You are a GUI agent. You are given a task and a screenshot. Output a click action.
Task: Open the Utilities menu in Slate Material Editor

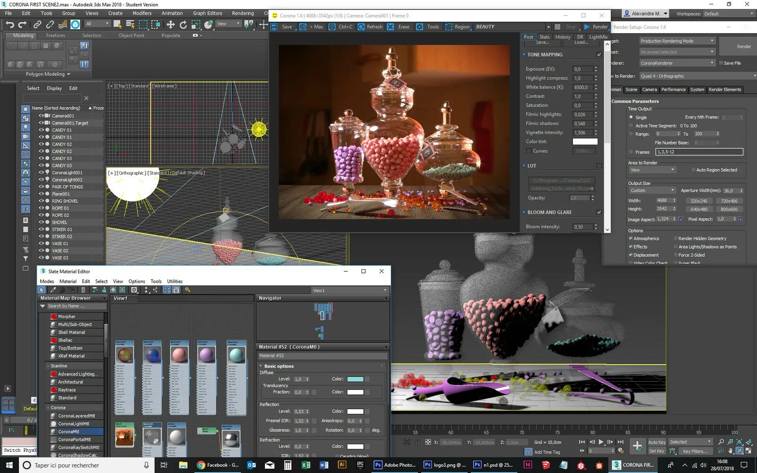coord(175,281)
